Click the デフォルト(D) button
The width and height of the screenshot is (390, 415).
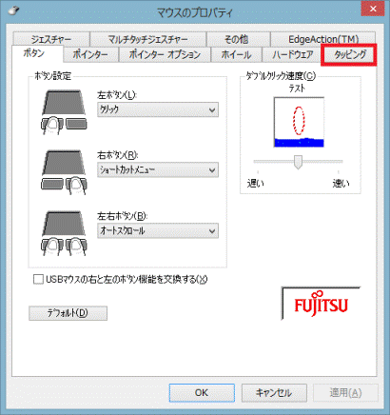tap(68, 313)
